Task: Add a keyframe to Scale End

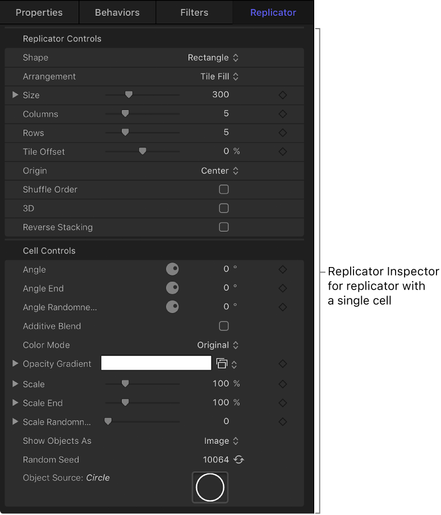Action: [283, 403]
